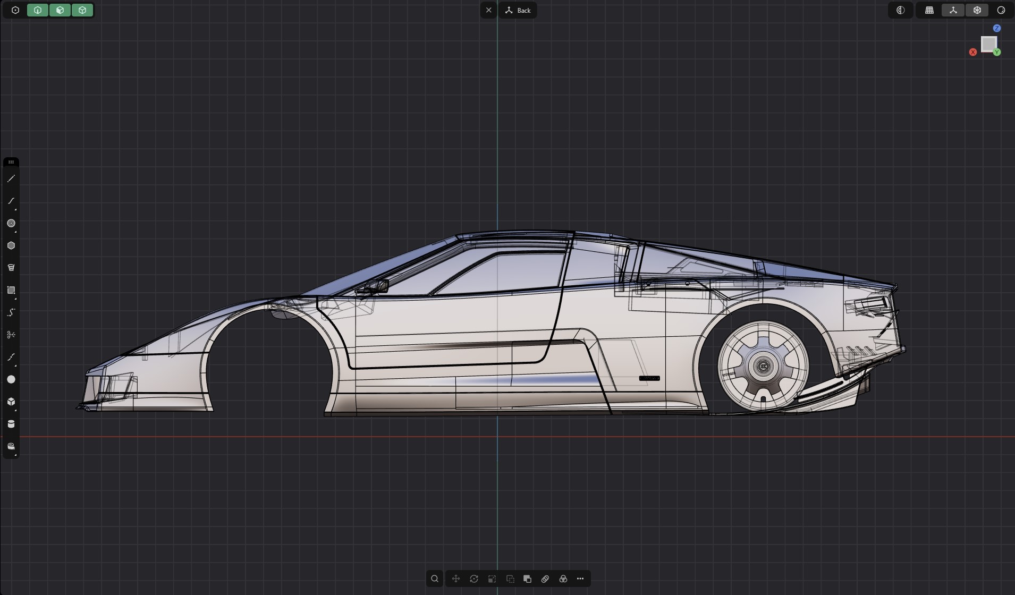Activate the Duplicate command icon

tap(510, 579)
